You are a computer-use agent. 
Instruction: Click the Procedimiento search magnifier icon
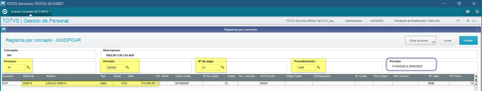318,67
